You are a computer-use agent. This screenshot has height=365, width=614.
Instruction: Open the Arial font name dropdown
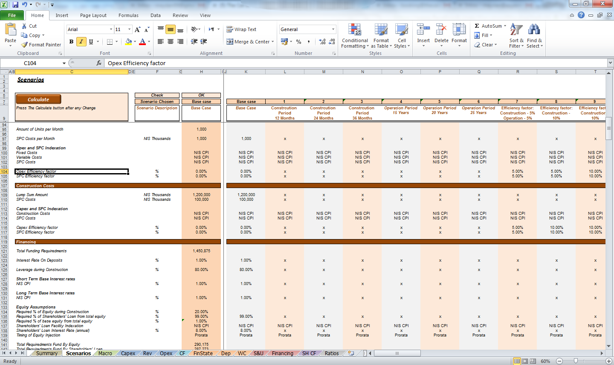111,29
